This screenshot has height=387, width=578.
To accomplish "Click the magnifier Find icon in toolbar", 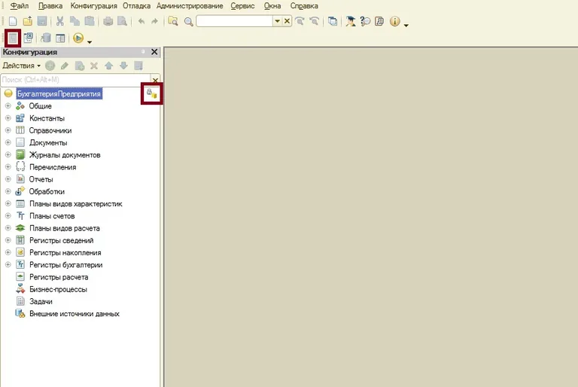I will tap(188, 22).
